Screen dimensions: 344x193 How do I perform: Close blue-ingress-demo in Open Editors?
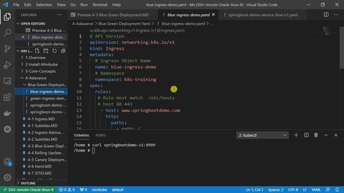[x=23, y=37]
